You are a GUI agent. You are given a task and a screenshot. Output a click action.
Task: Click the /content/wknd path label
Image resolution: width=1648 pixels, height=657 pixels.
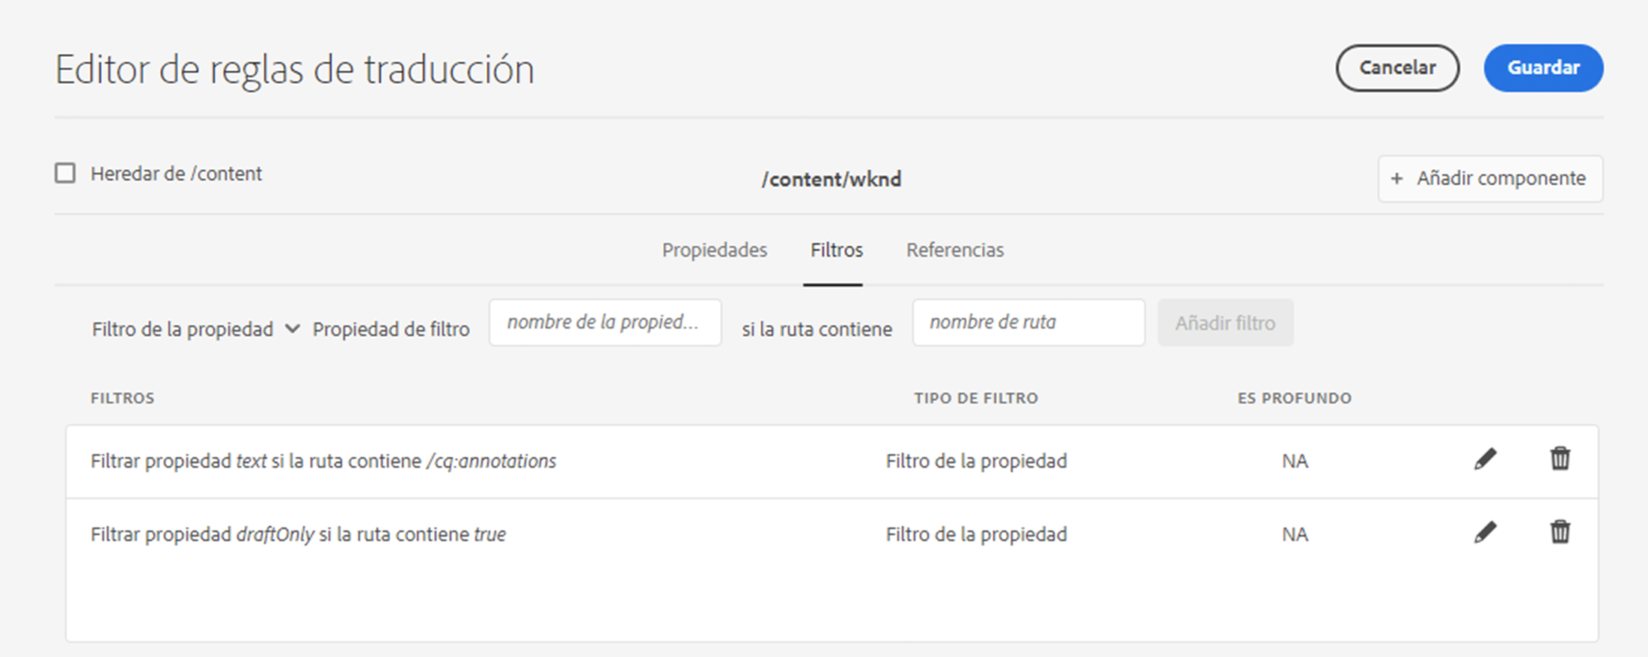(x=831, y=180)
